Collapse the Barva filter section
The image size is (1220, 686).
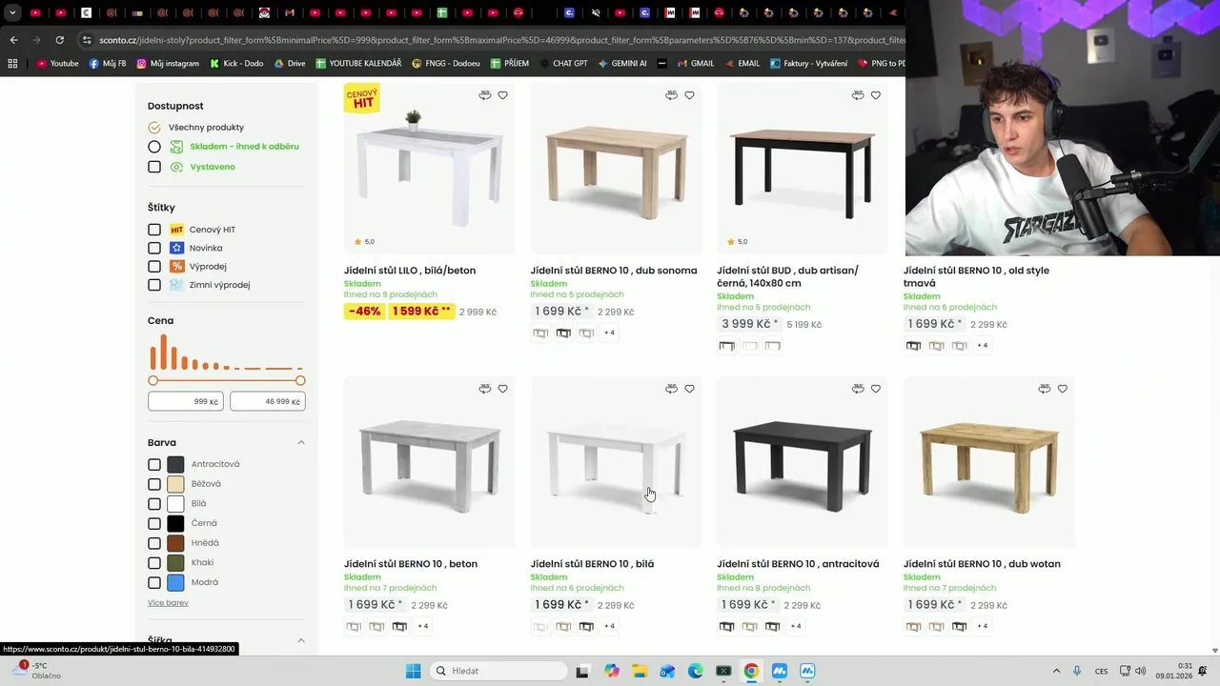point(301,443)
